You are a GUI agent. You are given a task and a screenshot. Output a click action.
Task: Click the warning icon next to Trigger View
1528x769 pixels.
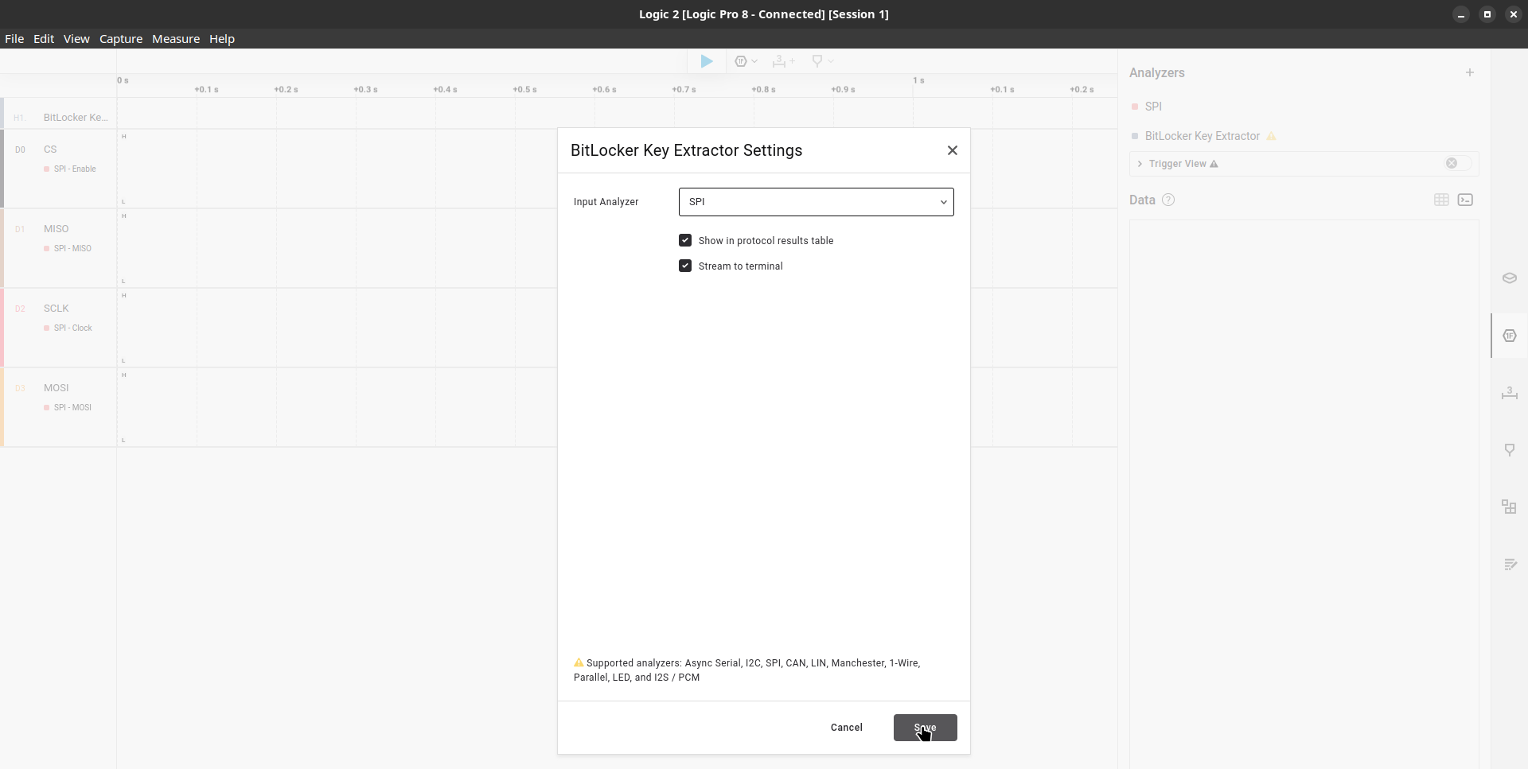[x=1214, y=164]
